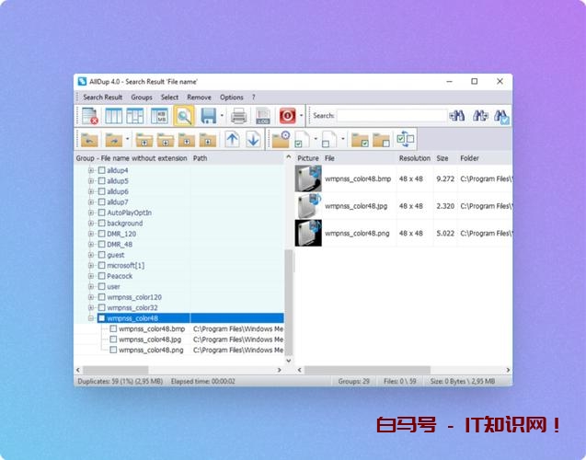This screenshot has width=586, height=460.
Task: Click the blue down arrow icon
Action: pos(252,140)
